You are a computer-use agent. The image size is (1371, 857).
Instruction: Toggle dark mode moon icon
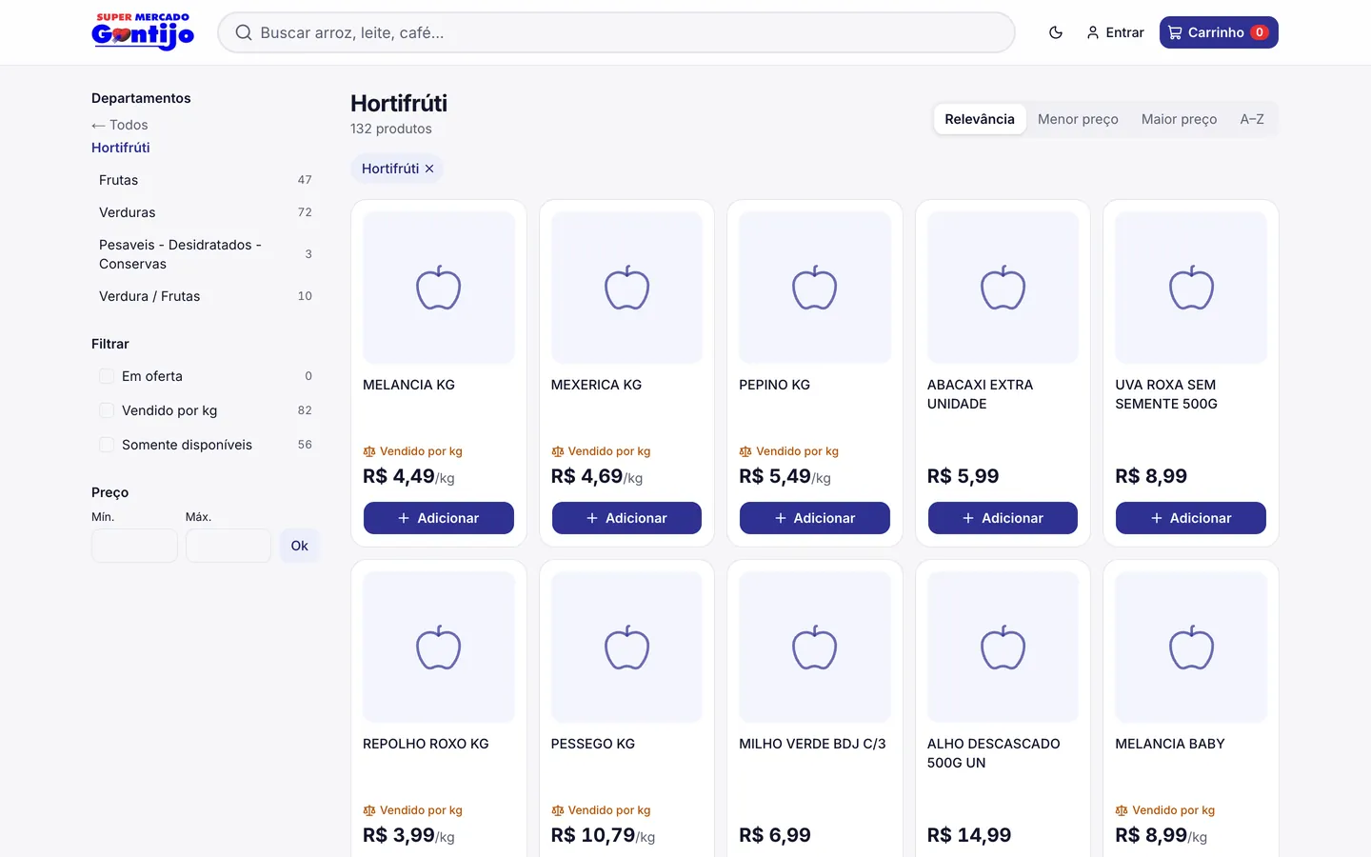(1056, 32)
